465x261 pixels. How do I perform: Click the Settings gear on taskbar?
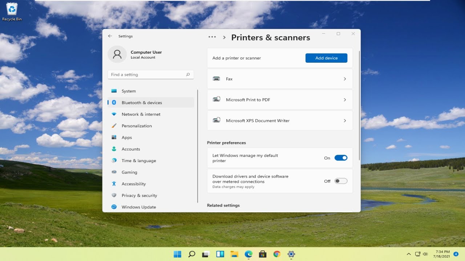[x=291, y=254]
